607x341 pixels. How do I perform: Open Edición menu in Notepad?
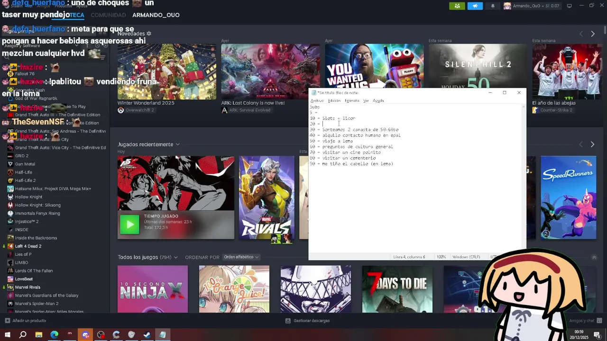click(334, 101)
